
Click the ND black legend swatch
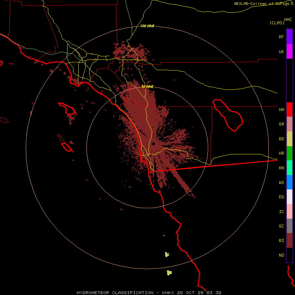point(289,255)
